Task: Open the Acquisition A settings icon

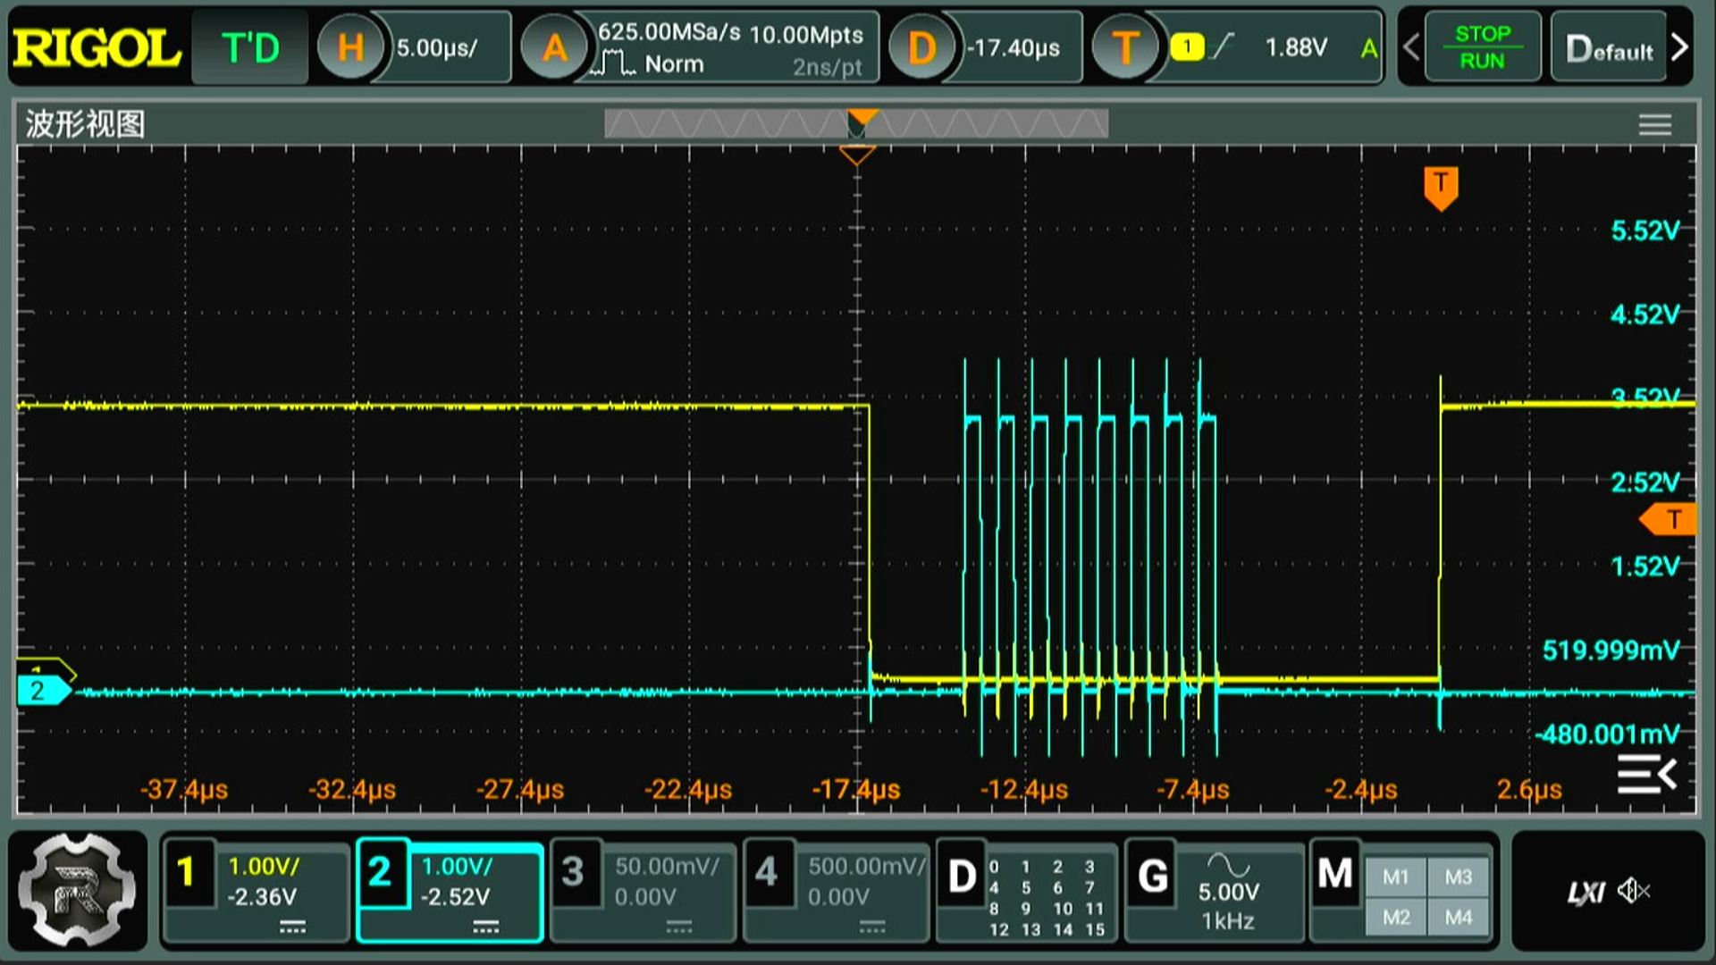Action: tap(554, 47)
